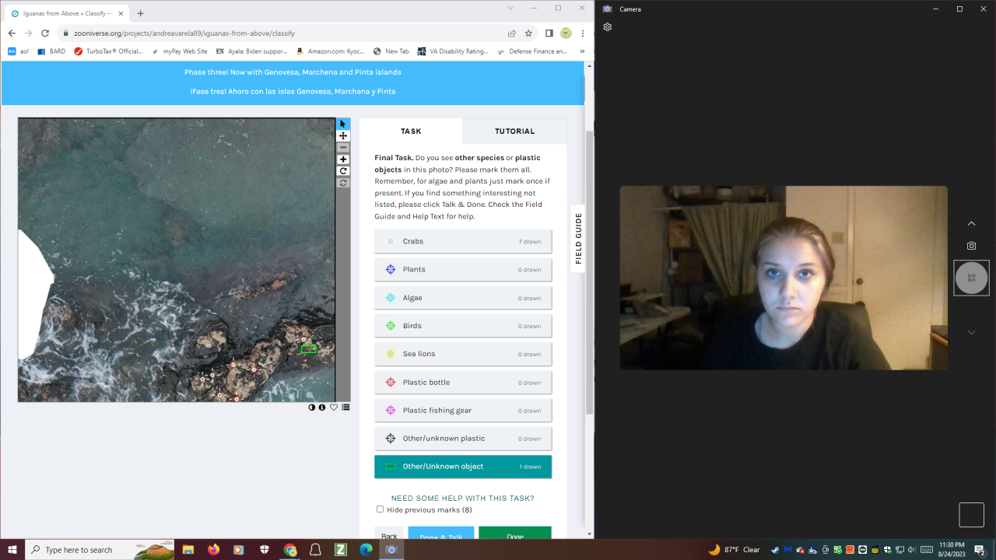This screenshot has width=996, height=560.
Task: Open volume control in system tray
Action: [x=911, y=550]
